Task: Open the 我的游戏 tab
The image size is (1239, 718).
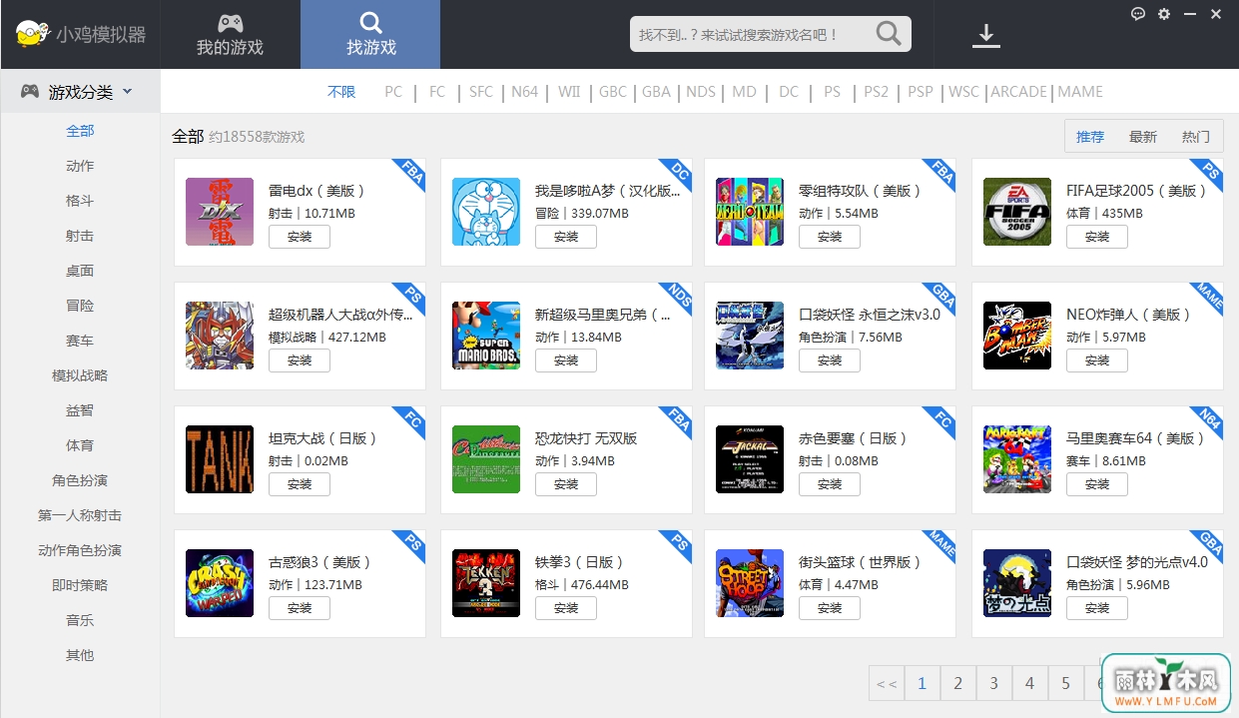Action: 230,34
